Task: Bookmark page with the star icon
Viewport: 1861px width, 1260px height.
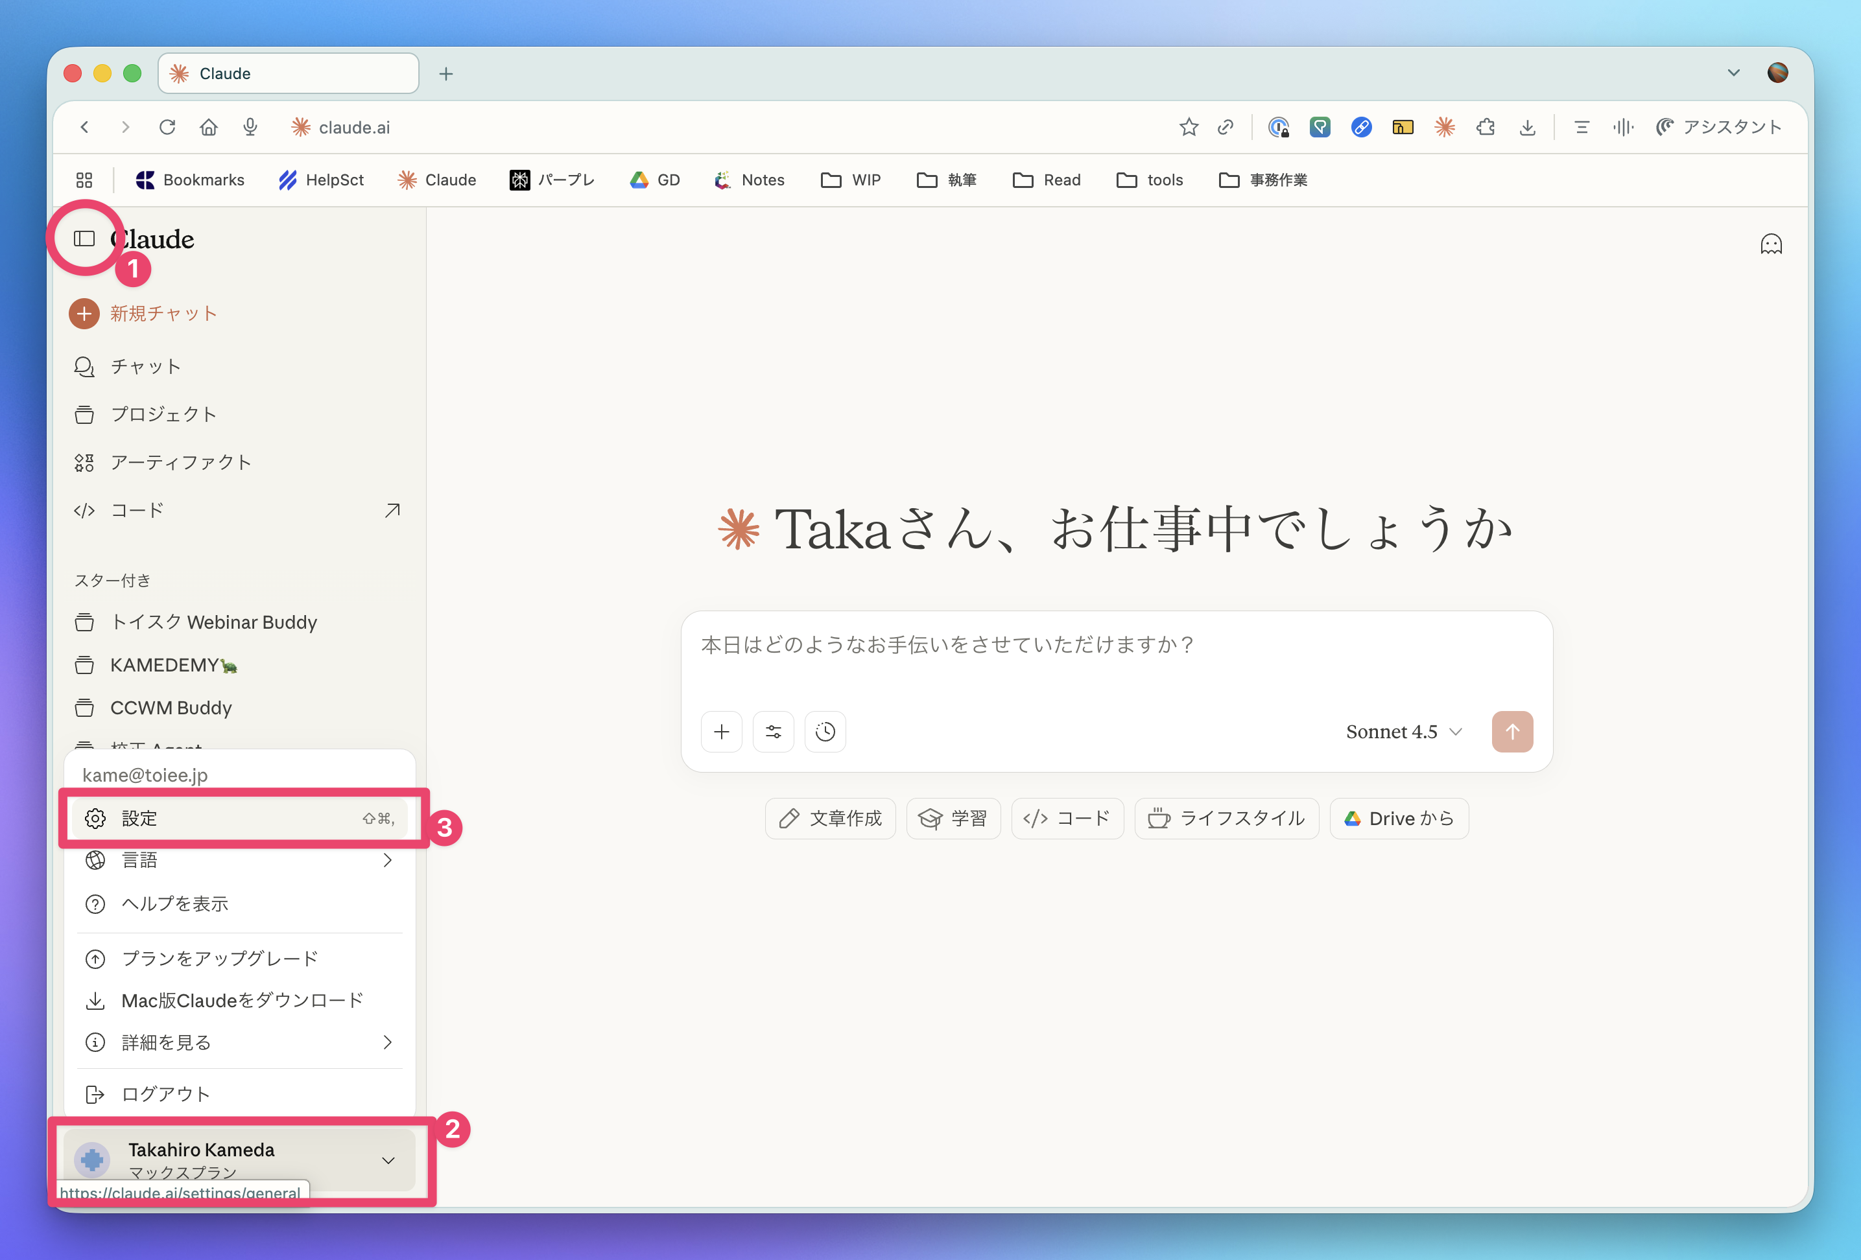Action: click(1189, 127)
